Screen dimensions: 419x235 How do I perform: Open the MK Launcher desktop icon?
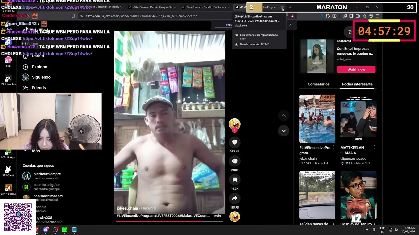point(8,80)
